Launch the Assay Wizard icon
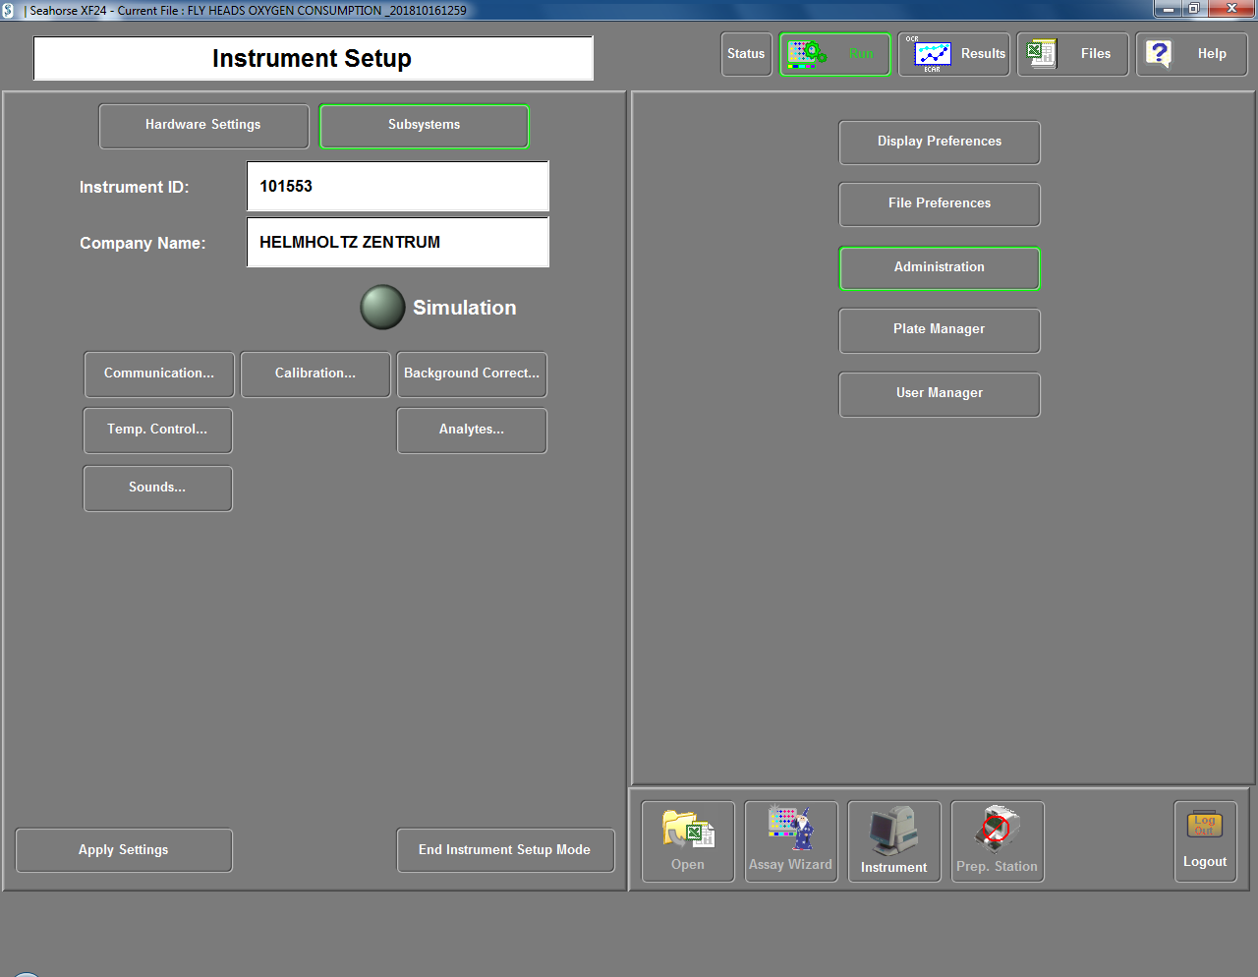This screenshot has height=977, width=1258. tap(791, 831)
